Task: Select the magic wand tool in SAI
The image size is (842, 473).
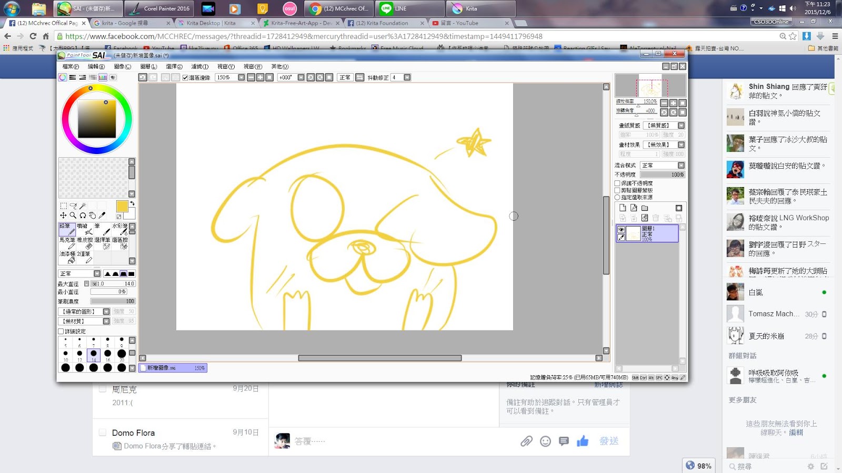Action: point(83,206)
